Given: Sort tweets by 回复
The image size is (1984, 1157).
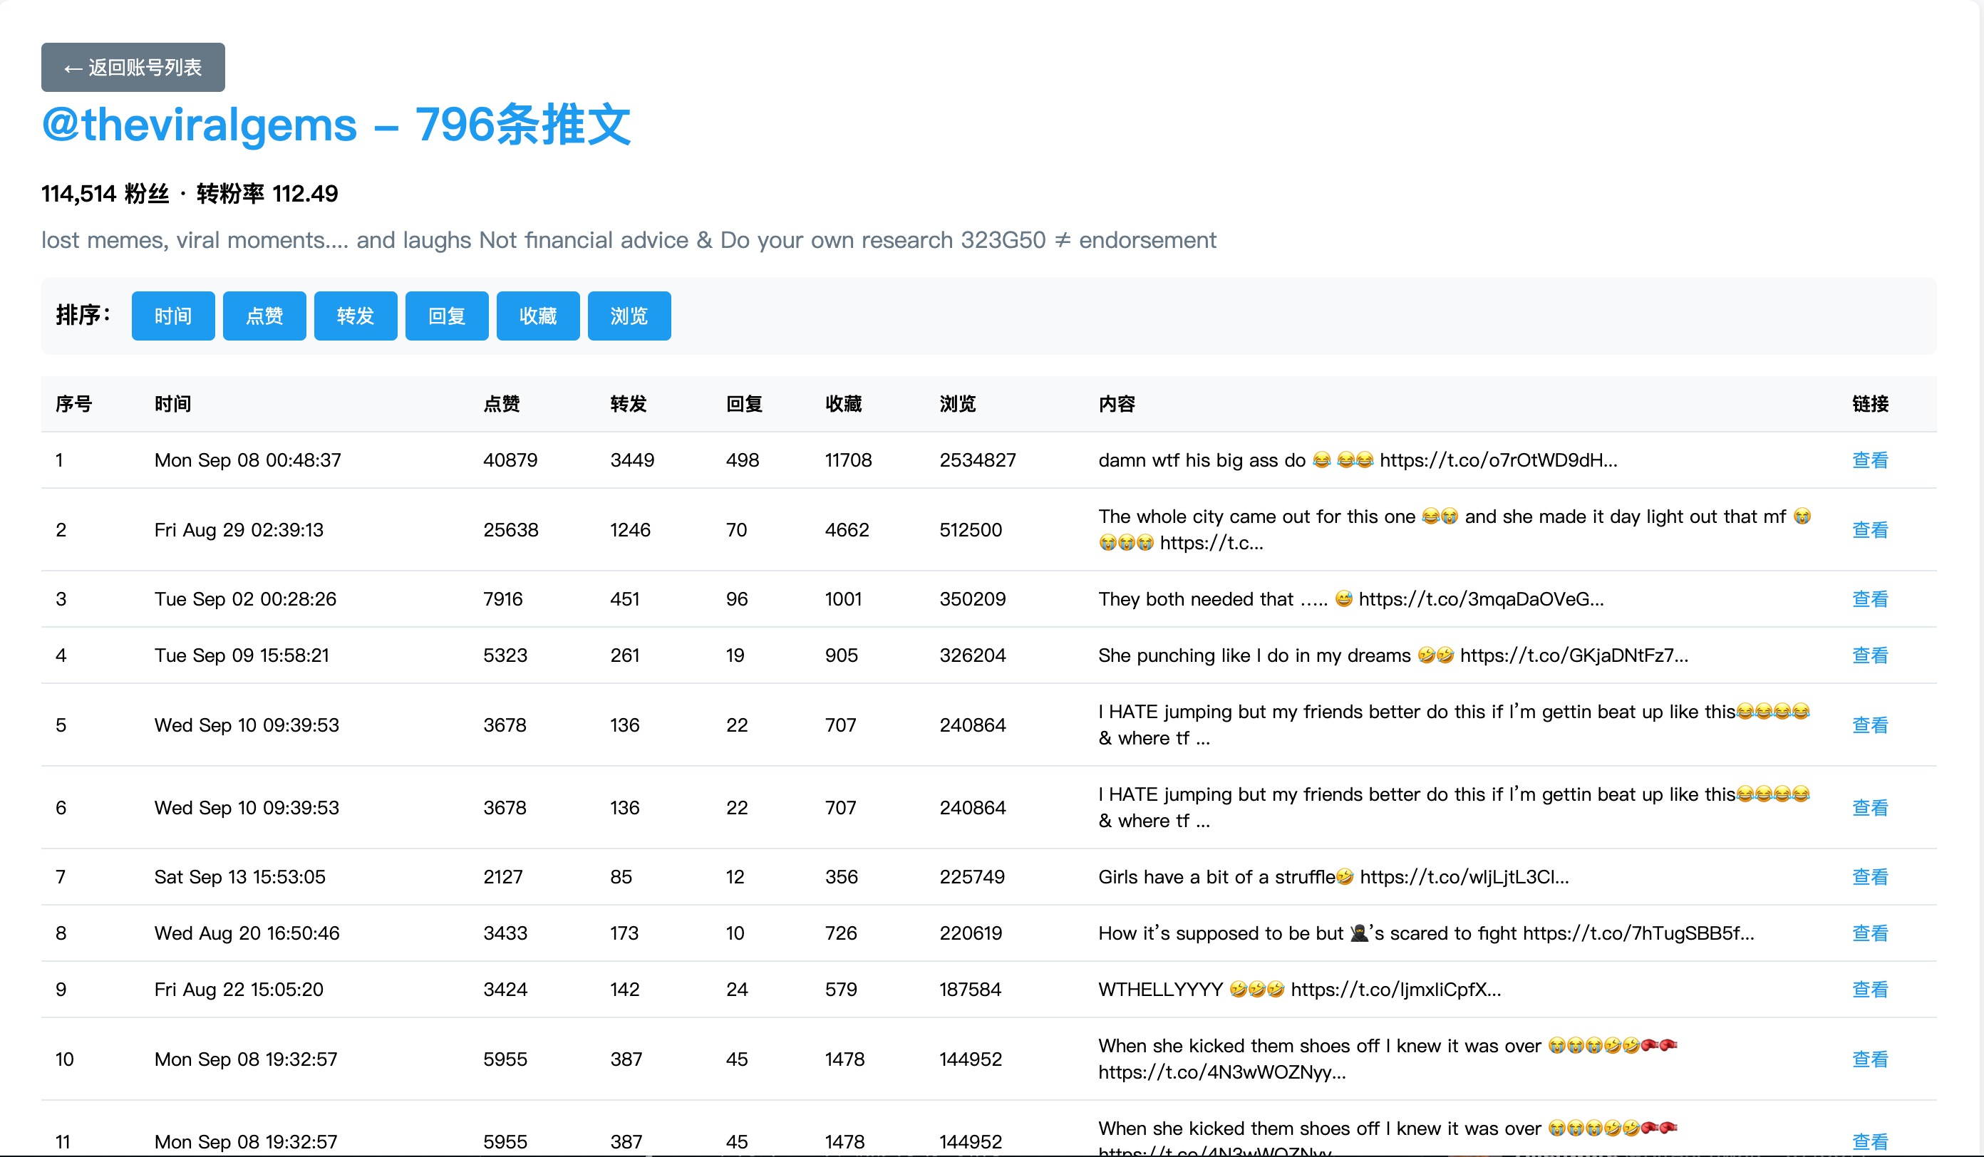Looking at the screenshot, I should click(x=446, y=316).
